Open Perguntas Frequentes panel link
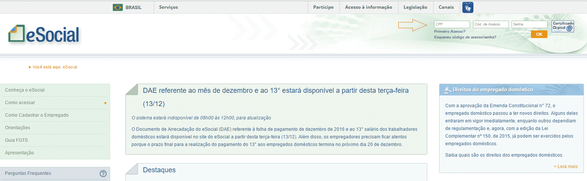Screen dimensions: 587x181 click(28, 173)
